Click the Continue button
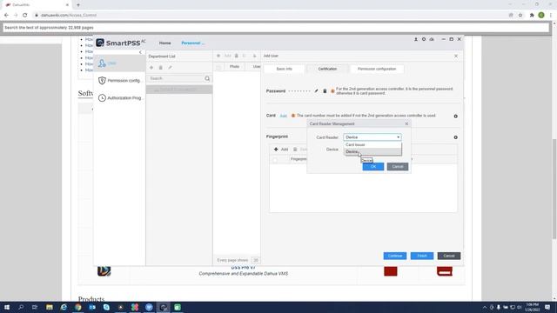This screenshot has height=313, width=557. pyautogui.click(x=394, y=256)
